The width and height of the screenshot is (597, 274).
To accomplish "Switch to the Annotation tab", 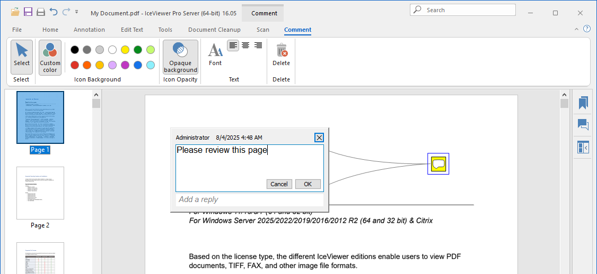I will point(89,30).
